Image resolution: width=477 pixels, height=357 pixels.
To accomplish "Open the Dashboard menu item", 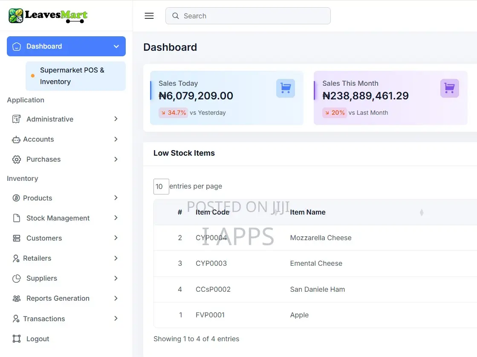I will click(66, 46).
